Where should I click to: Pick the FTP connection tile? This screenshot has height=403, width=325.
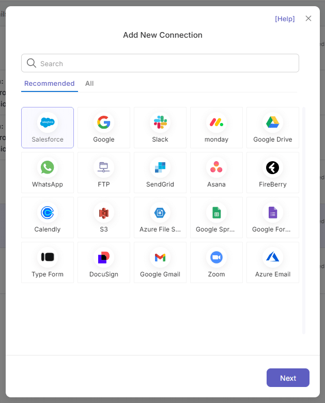104,173
